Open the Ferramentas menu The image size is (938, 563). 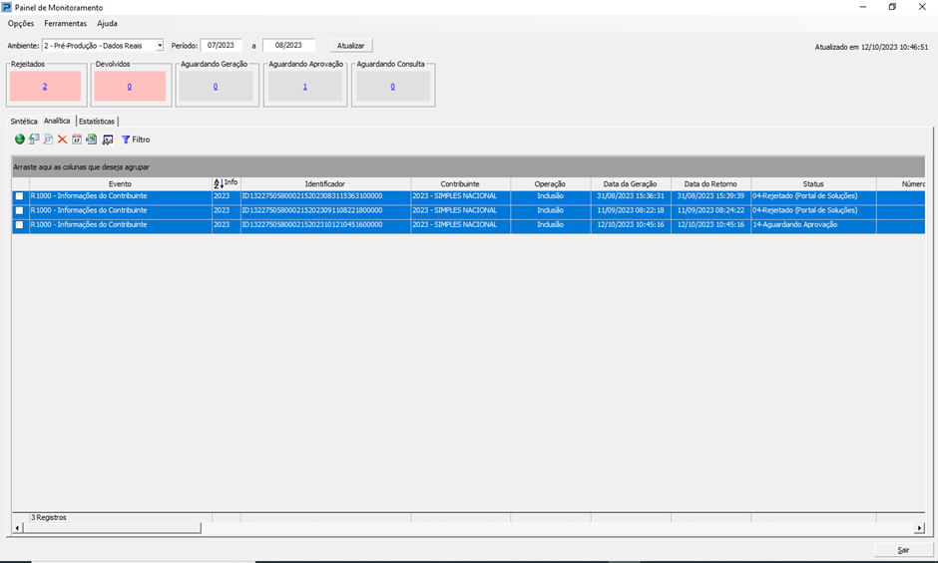coord(65,23)
